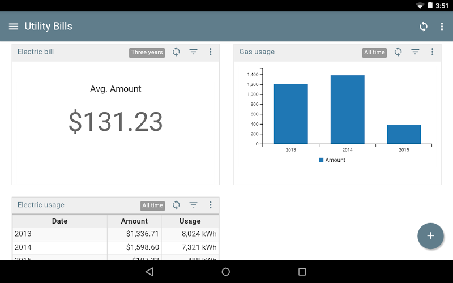
Task: Open the hamburger navigation menu
Action: pos(13,27)
